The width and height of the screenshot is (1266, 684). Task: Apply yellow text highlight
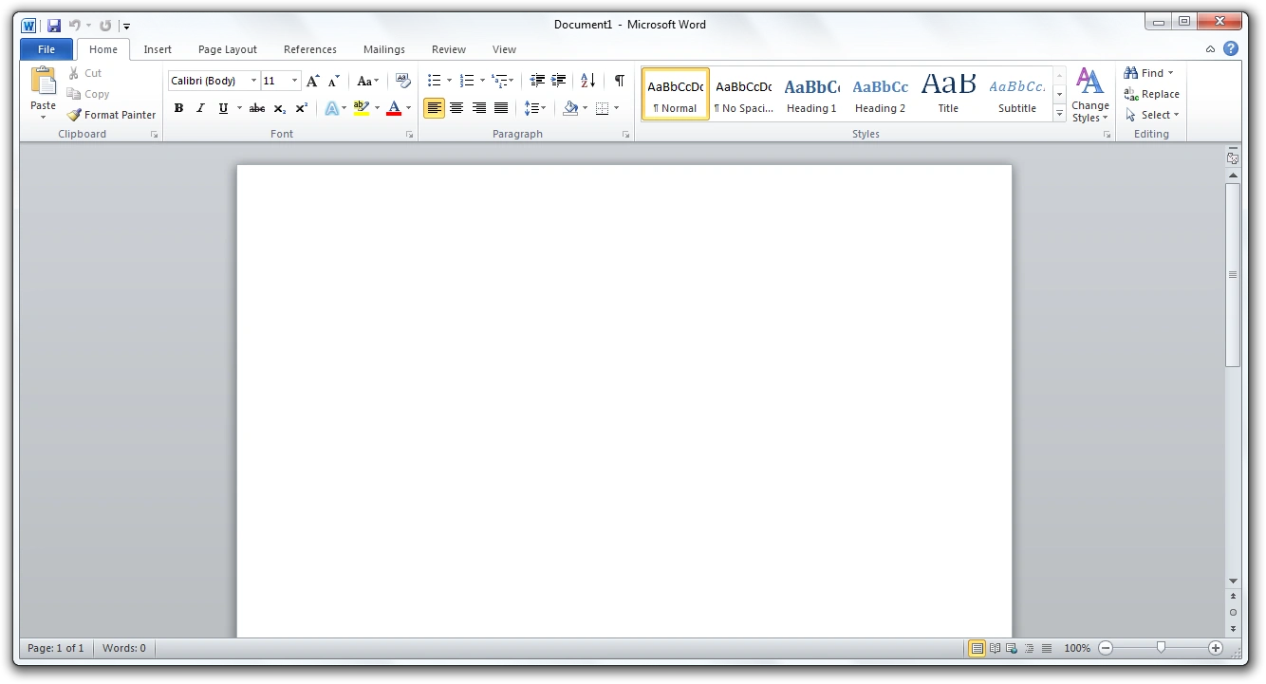click(x=361, y=108)
